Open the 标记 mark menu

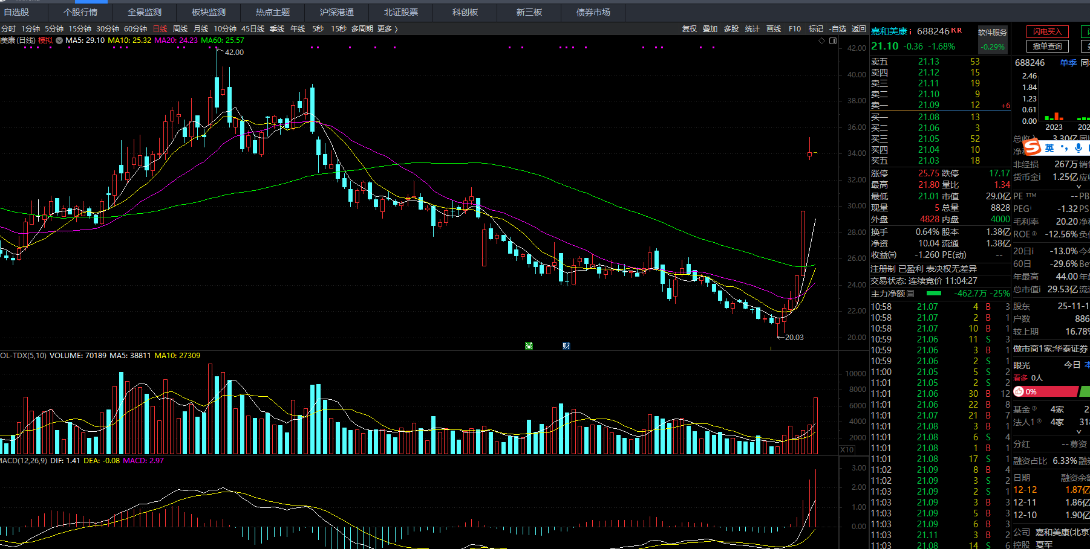[816, 28]
